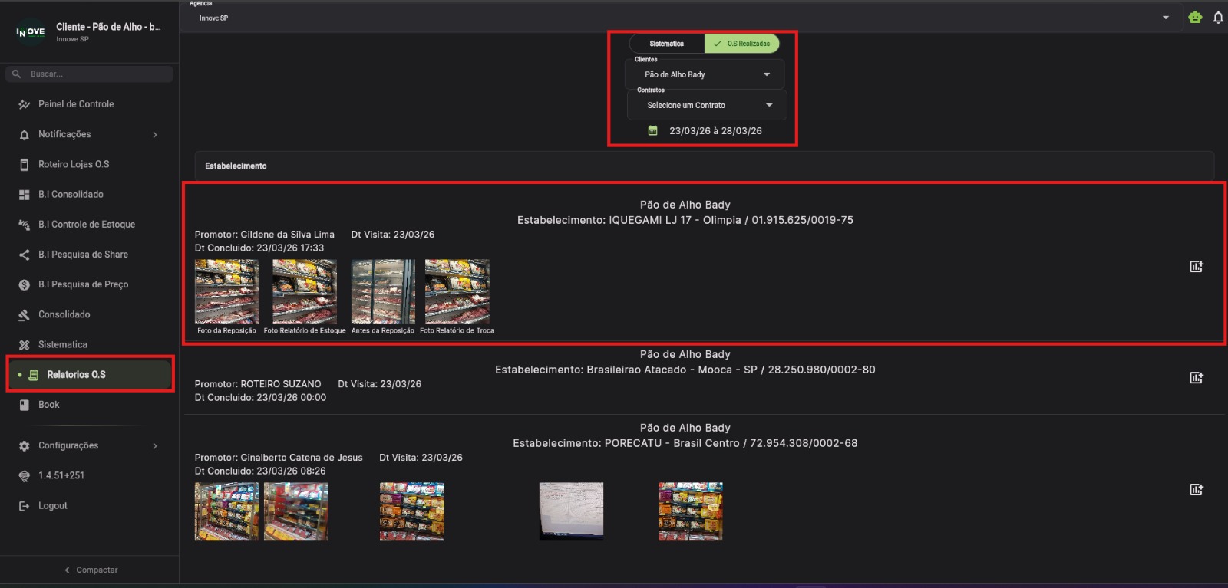Click the B.I Controle de Estoque icon

24,225
